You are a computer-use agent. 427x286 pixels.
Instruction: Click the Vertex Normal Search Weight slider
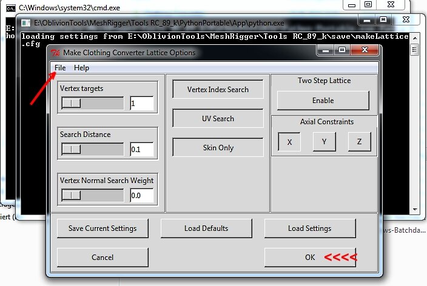click(x=93, y=195)
